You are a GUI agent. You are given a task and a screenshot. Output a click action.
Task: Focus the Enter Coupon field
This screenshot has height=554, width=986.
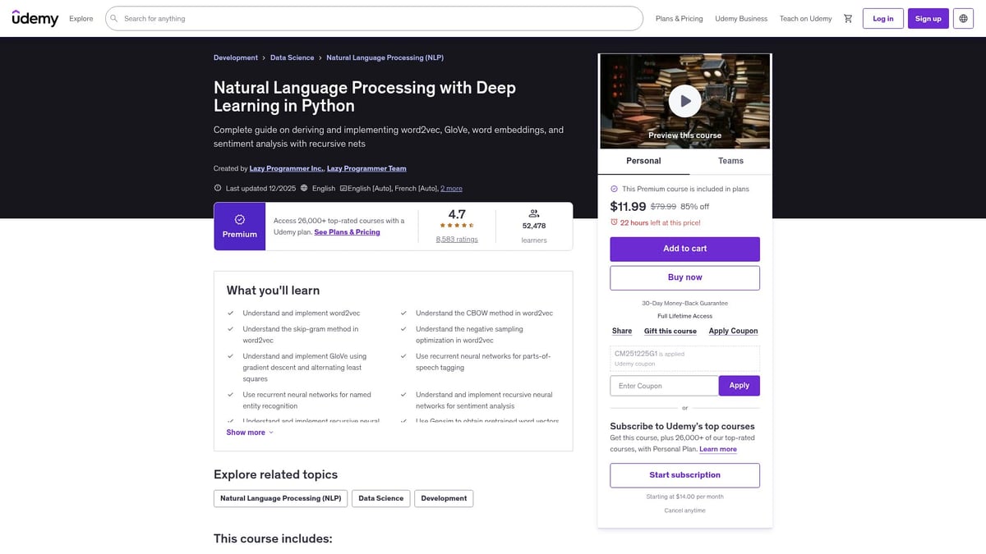[664, 386]
